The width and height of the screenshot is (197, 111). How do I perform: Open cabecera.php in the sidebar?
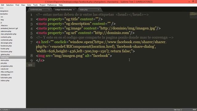pos(6,31)
